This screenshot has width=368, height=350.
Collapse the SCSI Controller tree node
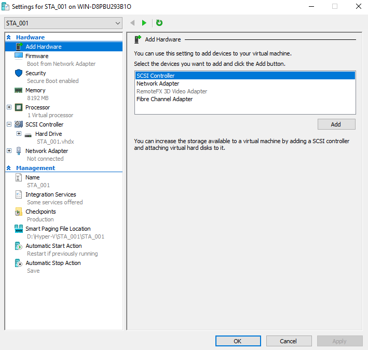click(x=9, y=124)
